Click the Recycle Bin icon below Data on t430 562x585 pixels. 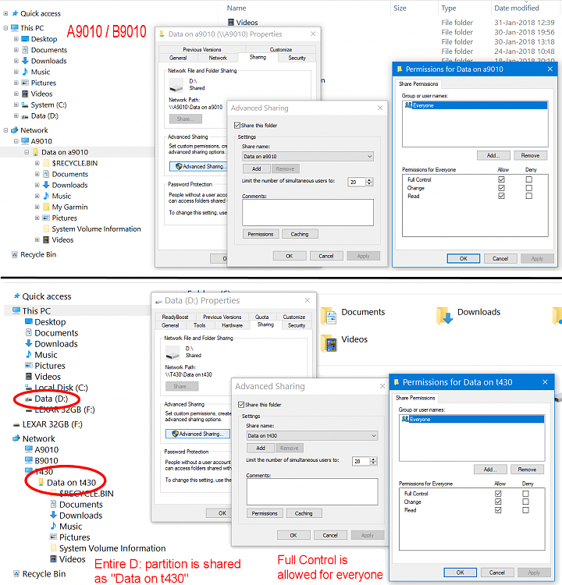pos(16,574)
